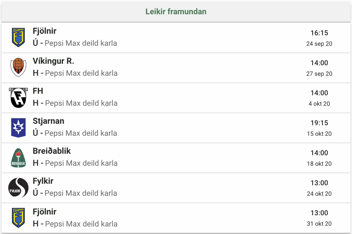Select the 31 okt 20 date entry
This screenshot has height=234, width=352.
[319, 223]
